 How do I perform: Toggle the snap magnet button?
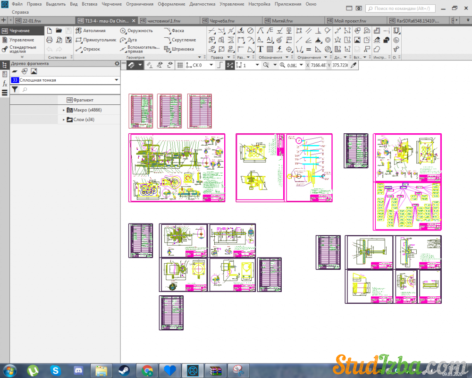(130, 65)
